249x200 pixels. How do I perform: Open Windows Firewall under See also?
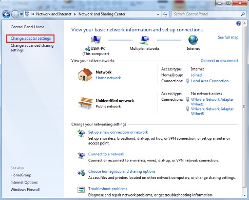25,190
